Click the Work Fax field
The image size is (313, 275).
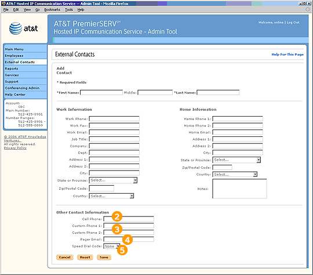(x=114, y=125)
